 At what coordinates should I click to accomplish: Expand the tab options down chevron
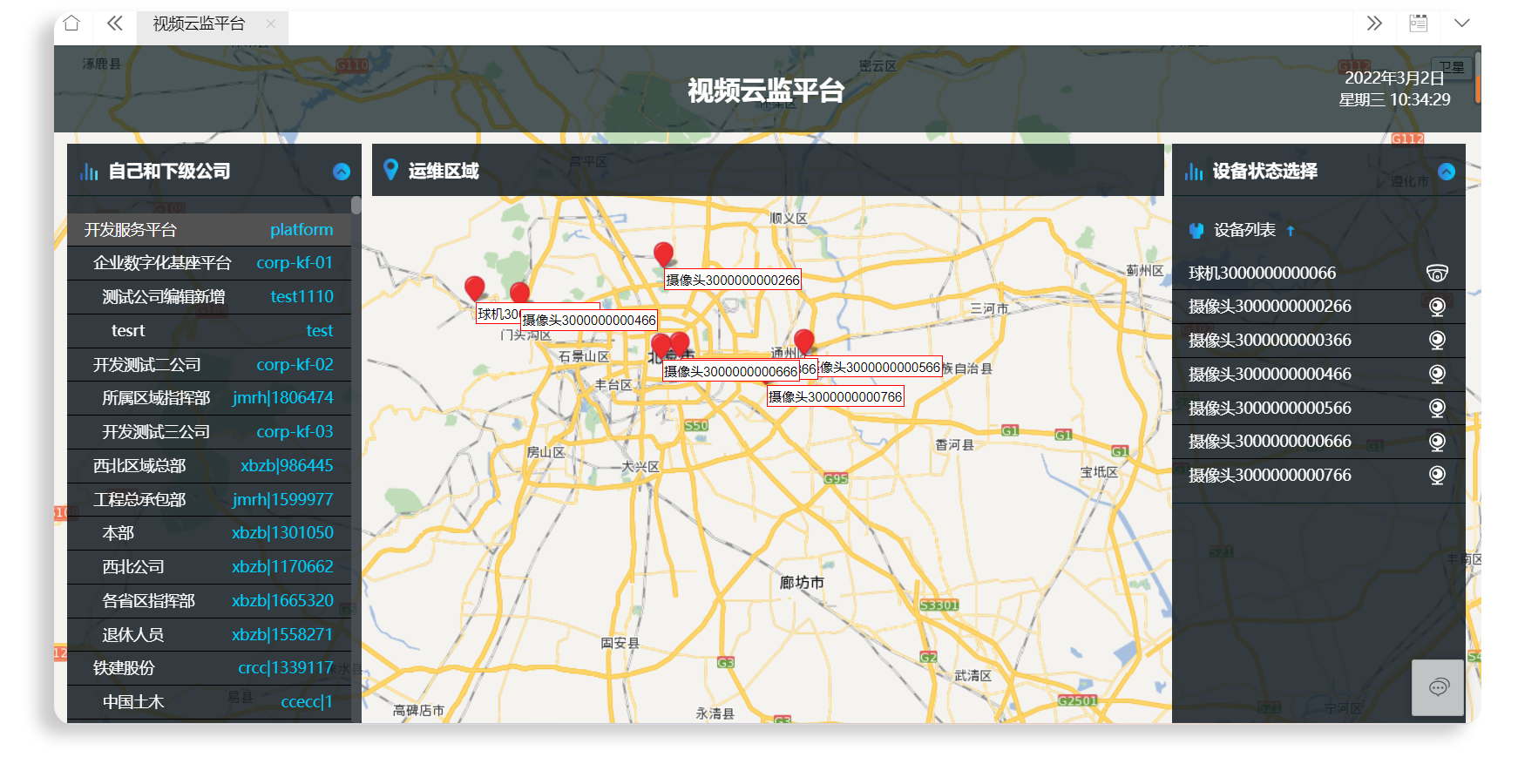(1462, 24)
